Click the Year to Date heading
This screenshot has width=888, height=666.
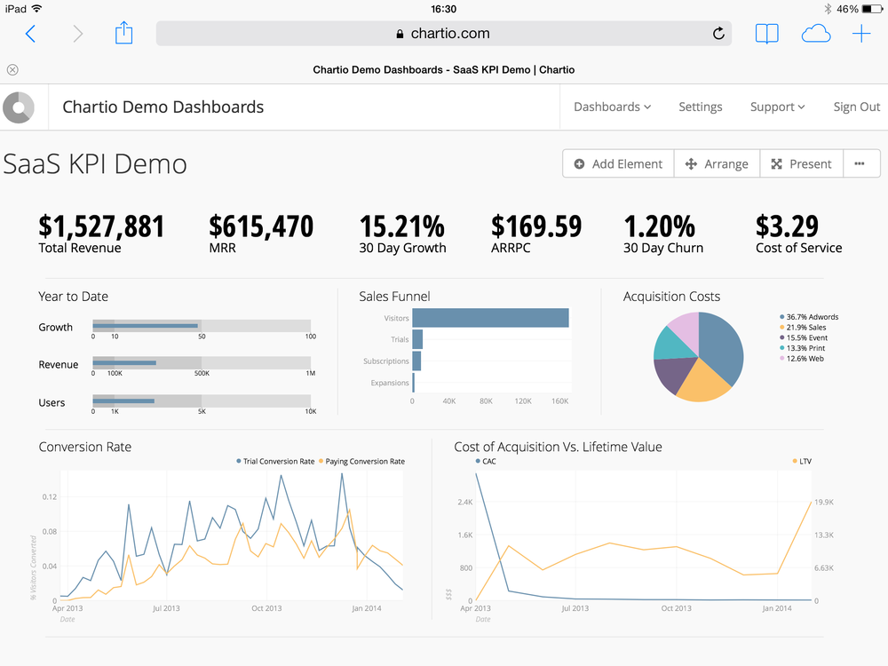(x=73, y=297)
